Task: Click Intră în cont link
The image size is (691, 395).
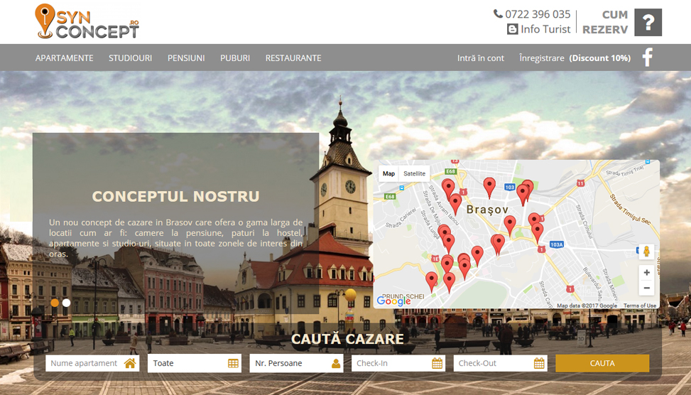Action: click(480, 58)
